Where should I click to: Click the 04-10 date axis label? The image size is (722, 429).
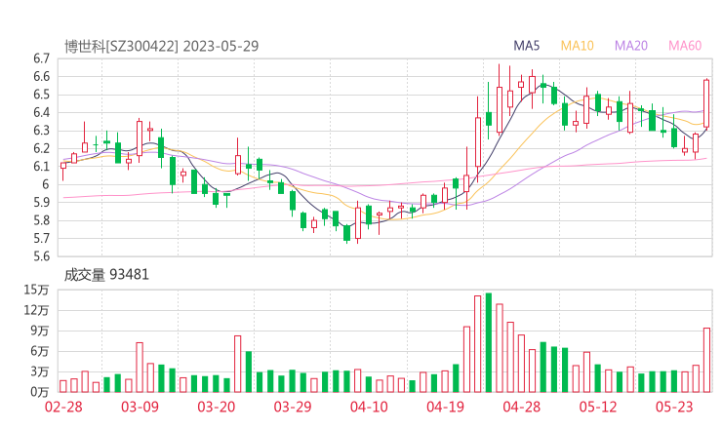coord(369,407)
